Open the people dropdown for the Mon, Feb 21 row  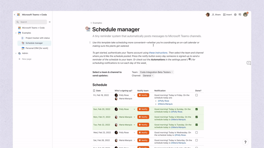pyautogui.click(x=134, y=117)
